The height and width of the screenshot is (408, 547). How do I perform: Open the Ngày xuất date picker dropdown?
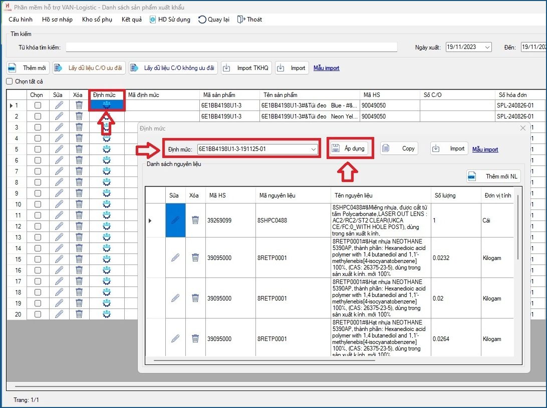[x=487, y=47]
